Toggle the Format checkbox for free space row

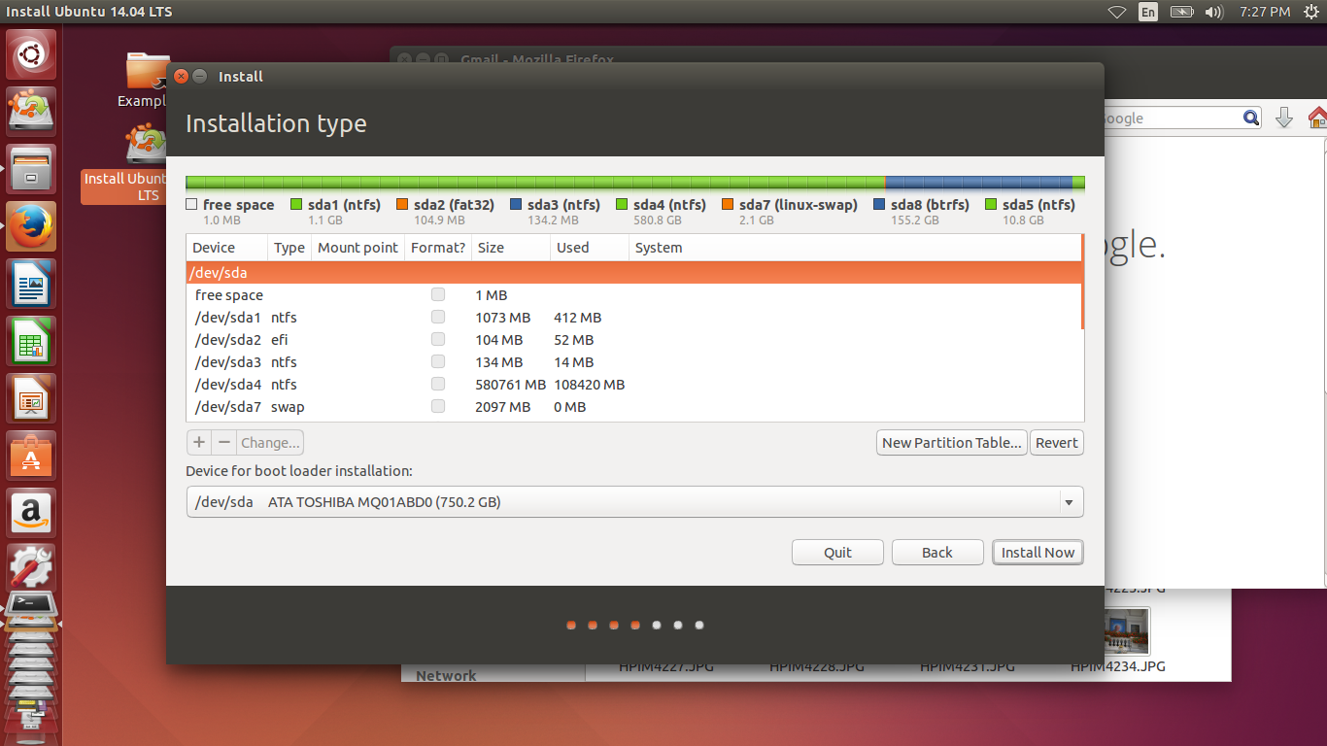tap(438, 294)
